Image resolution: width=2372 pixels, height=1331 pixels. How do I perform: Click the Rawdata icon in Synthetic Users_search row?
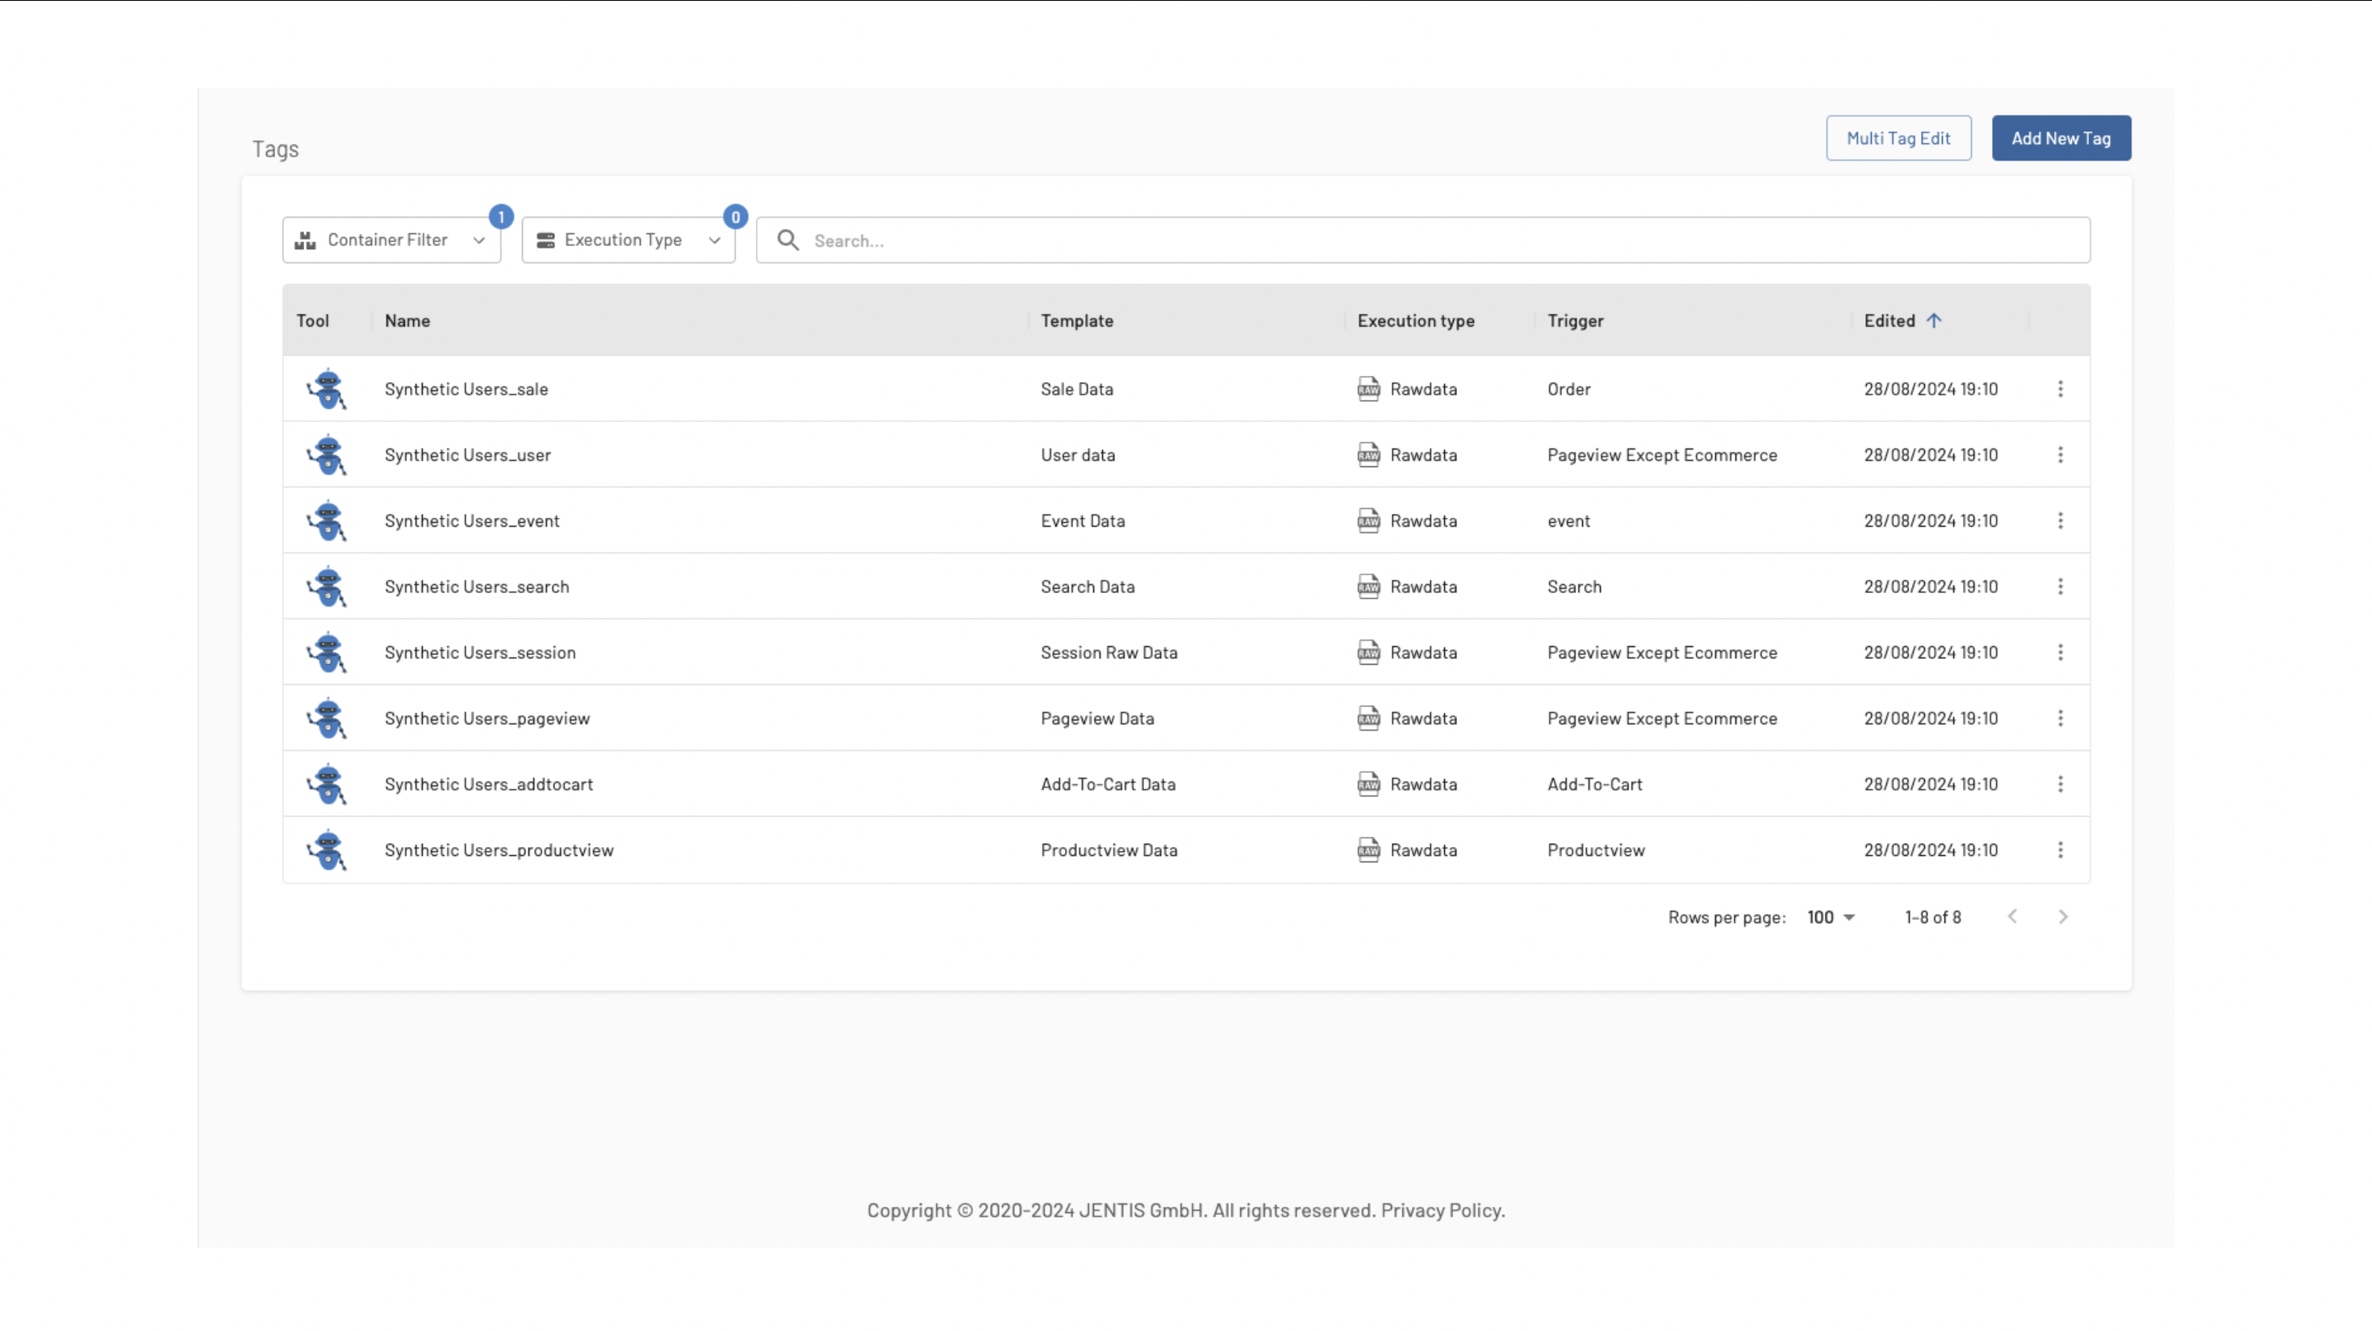(1368, 586)
